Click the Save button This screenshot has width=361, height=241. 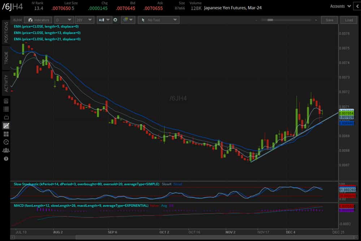(x=329, y=20)
